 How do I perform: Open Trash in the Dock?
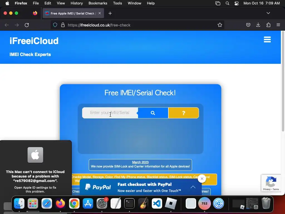pyautogui.click(x=266, y=203)
